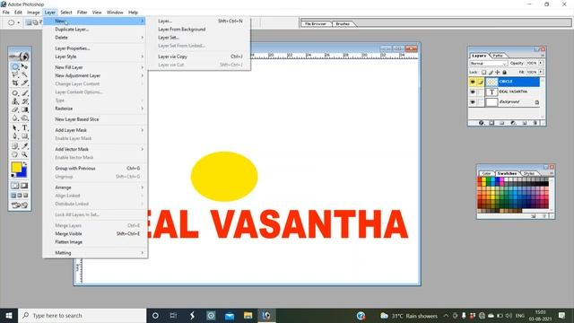
Task: Select the Blur tool
Action: click(14, 118)
